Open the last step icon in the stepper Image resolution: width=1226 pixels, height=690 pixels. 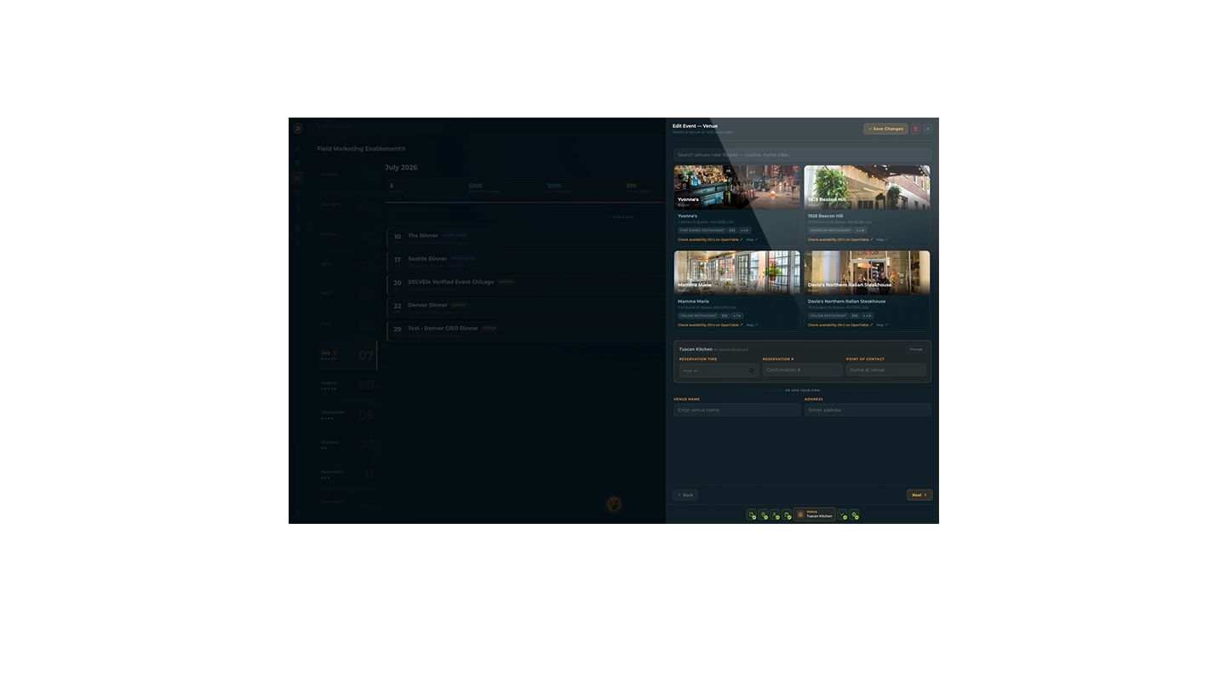854,515
